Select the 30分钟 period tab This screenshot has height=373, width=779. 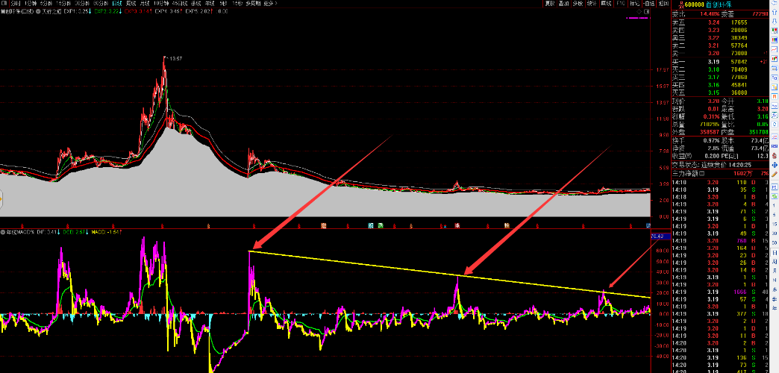(83, 4)
